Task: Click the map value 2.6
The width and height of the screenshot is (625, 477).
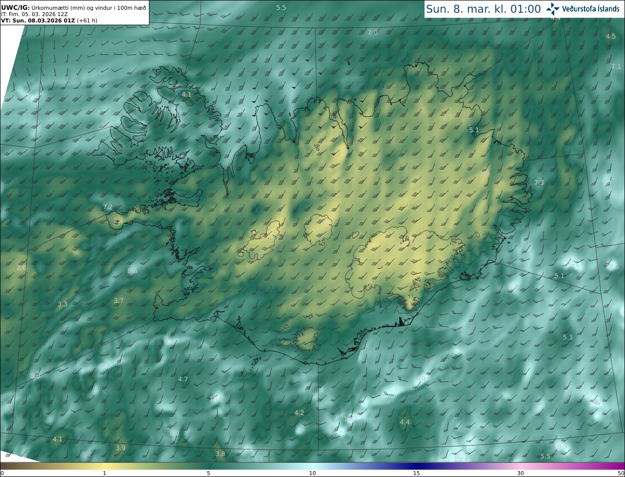Action: tap(21, 268)
